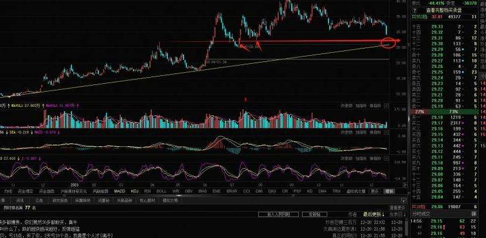The image size is (486, 238).
Task: Select the 29.33 sell order row
Action: tap(444, 27)
